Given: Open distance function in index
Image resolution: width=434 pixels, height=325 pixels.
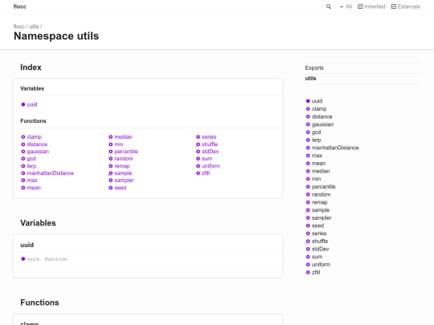Looking at the screenshot, I should click(x=37, y=144).
